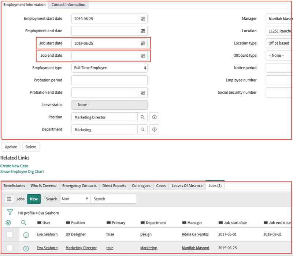
Task: Open calendar picker for Job start date
Action: click(x=143, y=43)
